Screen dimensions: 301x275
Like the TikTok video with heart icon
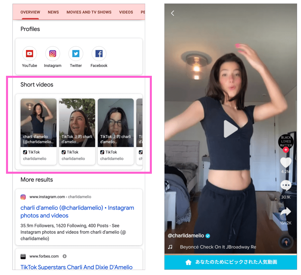[x=286, y=162]
